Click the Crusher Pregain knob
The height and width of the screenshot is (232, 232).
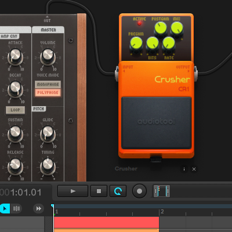[x=136, y=43]
